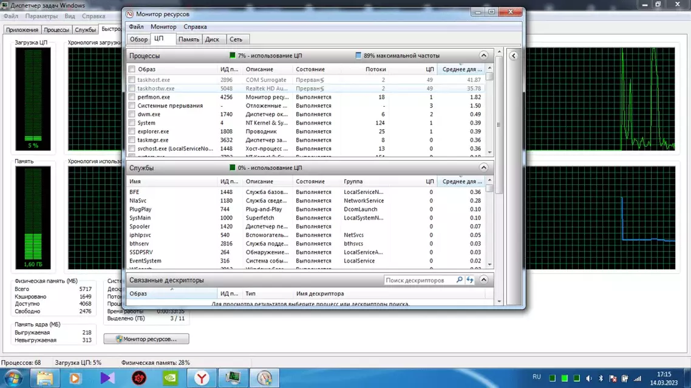Click Resource Monitor title bar icon

coord(129,14)
